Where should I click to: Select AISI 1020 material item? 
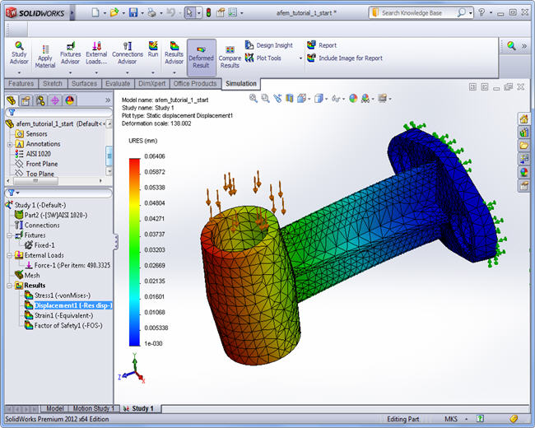[x=33, y=154]
